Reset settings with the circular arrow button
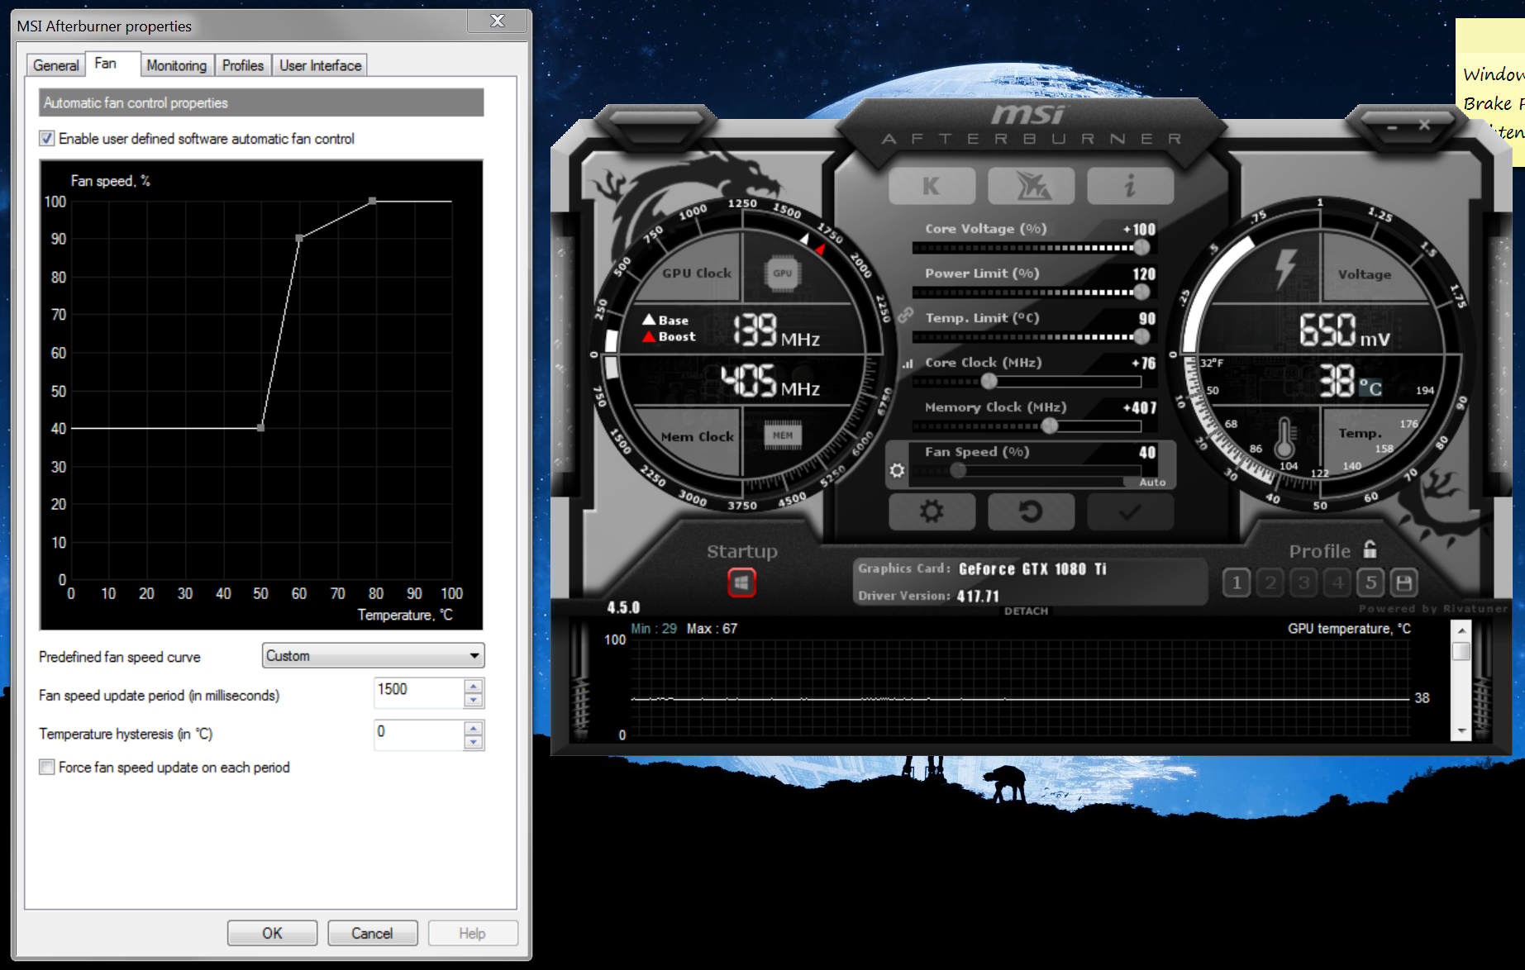 1031,512
